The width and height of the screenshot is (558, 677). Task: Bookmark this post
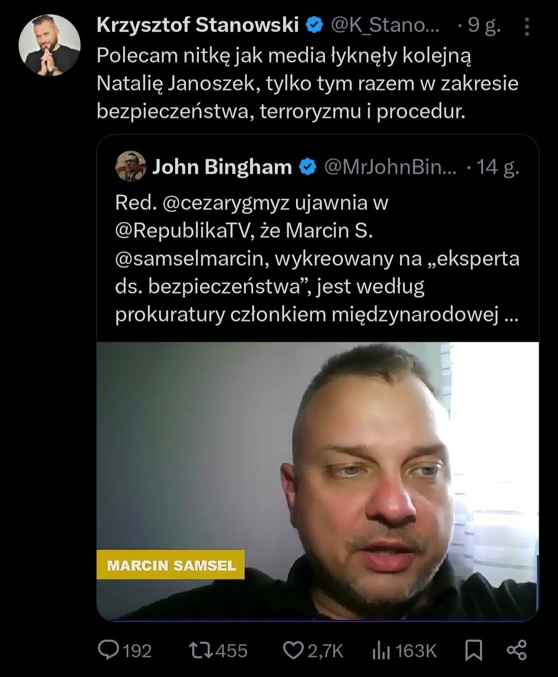tap(474, 650)
